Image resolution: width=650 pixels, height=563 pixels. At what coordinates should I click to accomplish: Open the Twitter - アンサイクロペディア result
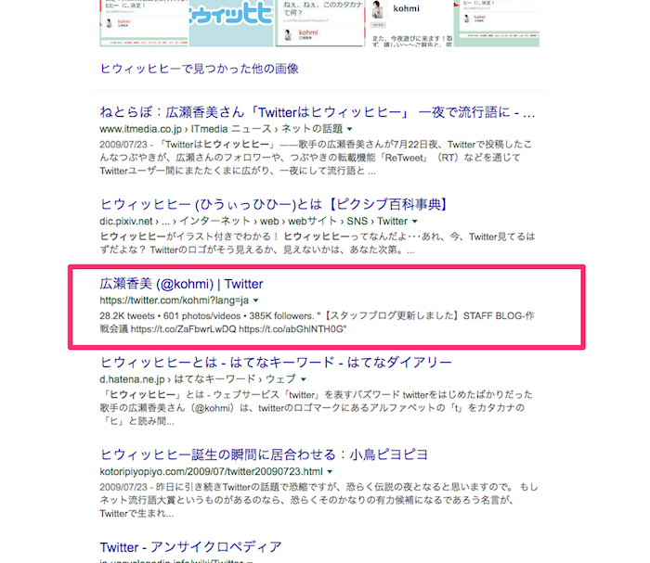pos(189,546)
